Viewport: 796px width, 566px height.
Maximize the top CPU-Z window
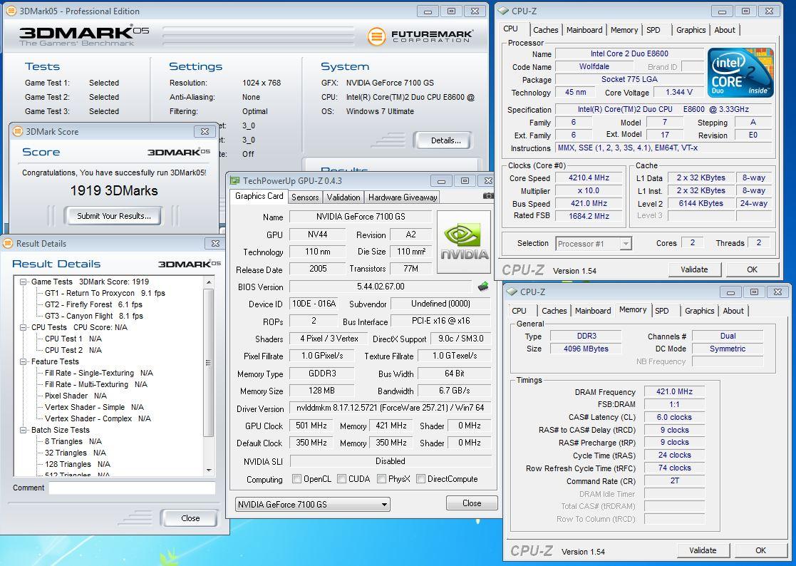click(745, 11)
